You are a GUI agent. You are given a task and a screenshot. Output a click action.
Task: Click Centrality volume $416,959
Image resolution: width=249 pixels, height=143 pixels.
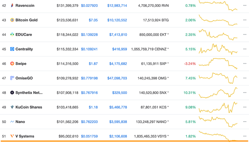pyautogui.click(x=120, y=49)
